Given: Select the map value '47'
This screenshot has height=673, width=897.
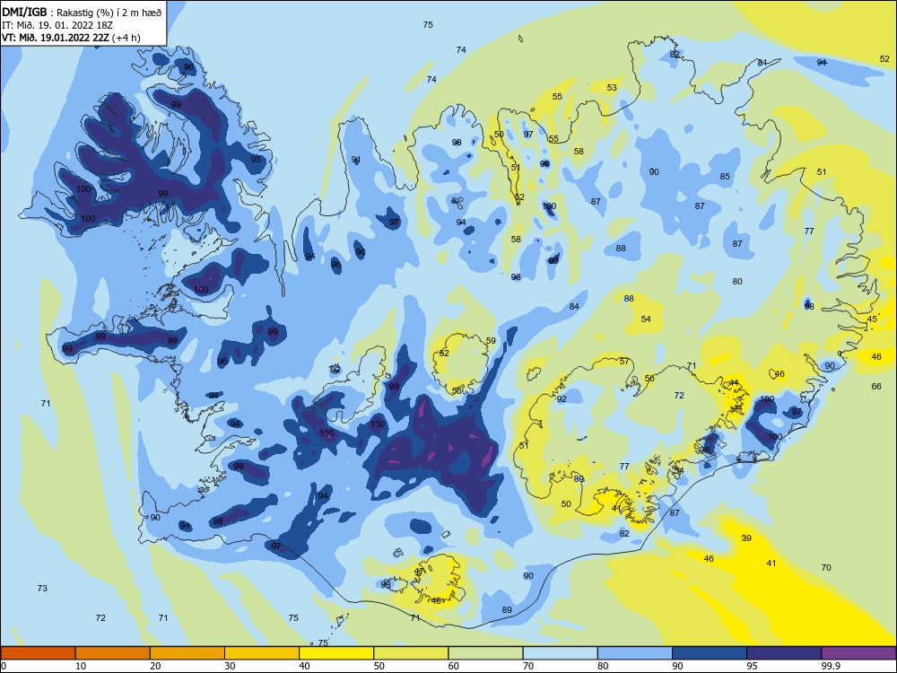Looking at the screenshot, I should pos(419,572).
